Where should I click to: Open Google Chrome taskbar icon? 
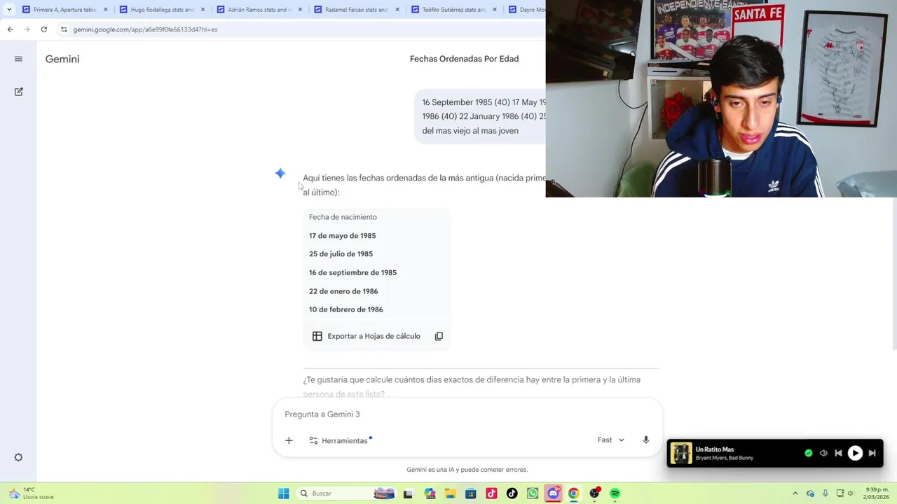573,493
